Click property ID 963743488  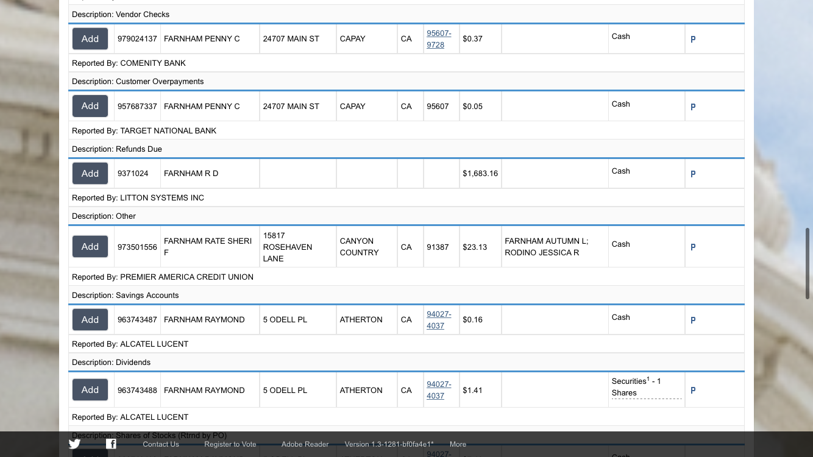point(137,391)
